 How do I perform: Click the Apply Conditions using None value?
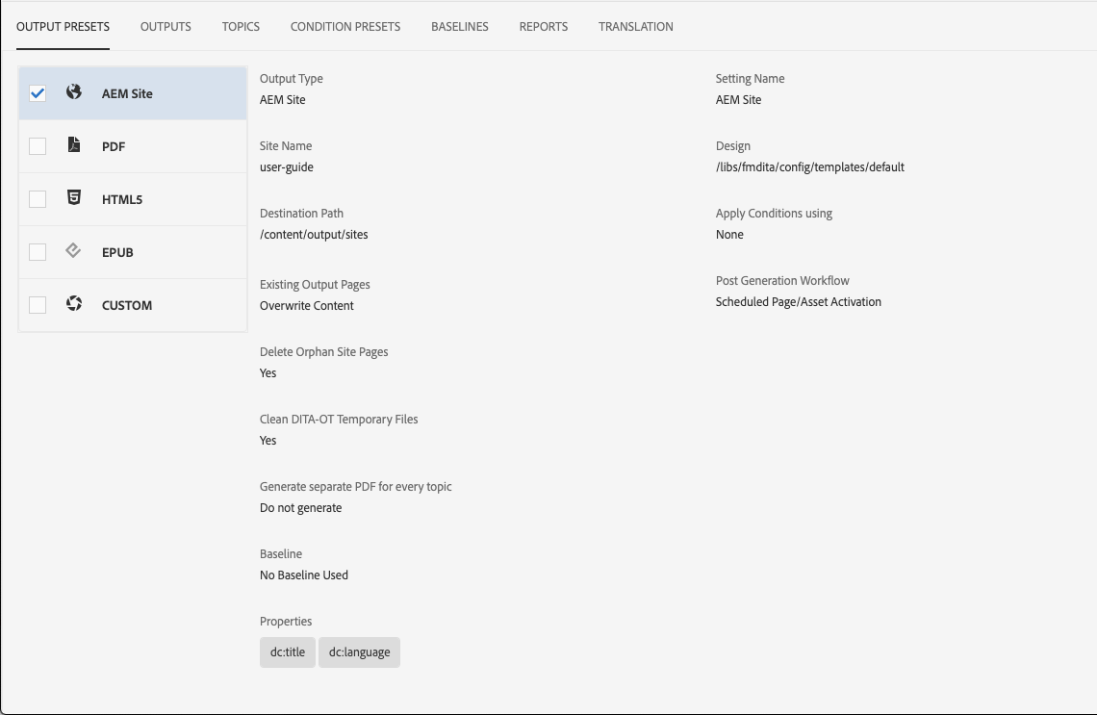click(x=729, y=235)
